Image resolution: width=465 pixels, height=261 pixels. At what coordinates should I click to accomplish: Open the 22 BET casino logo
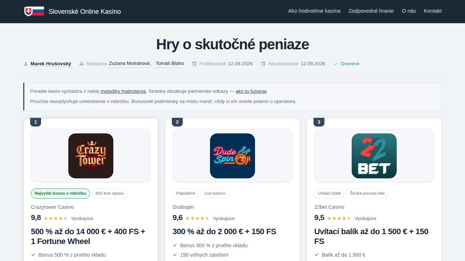[x=374, y=156]
